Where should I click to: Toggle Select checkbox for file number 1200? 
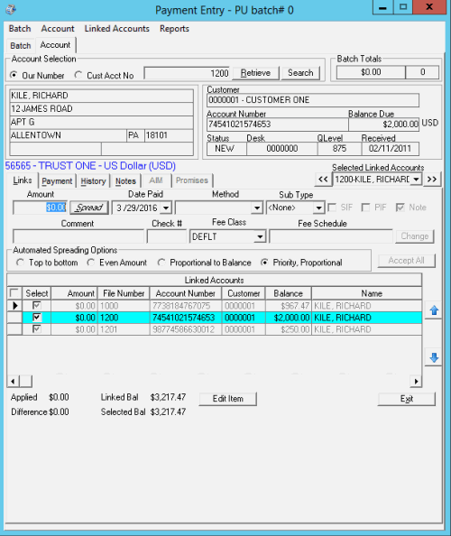click(37, 318)
